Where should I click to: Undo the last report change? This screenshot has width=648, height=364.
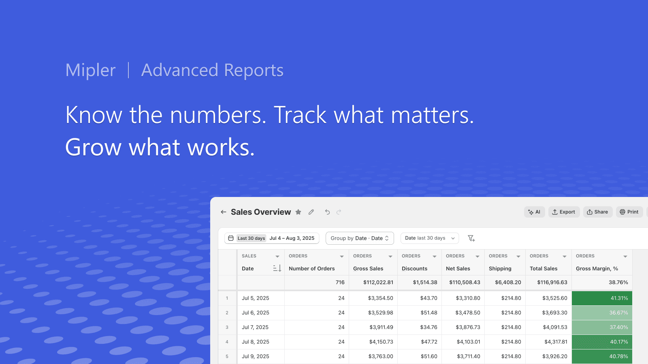(327, 212)
